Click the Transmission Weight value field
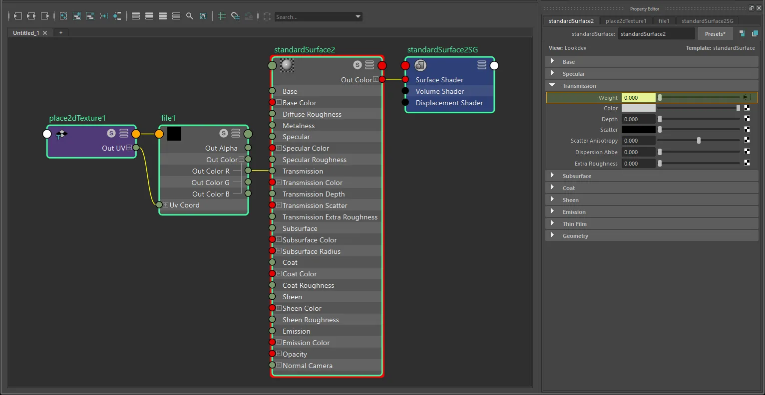 click(x=638, y=97)
